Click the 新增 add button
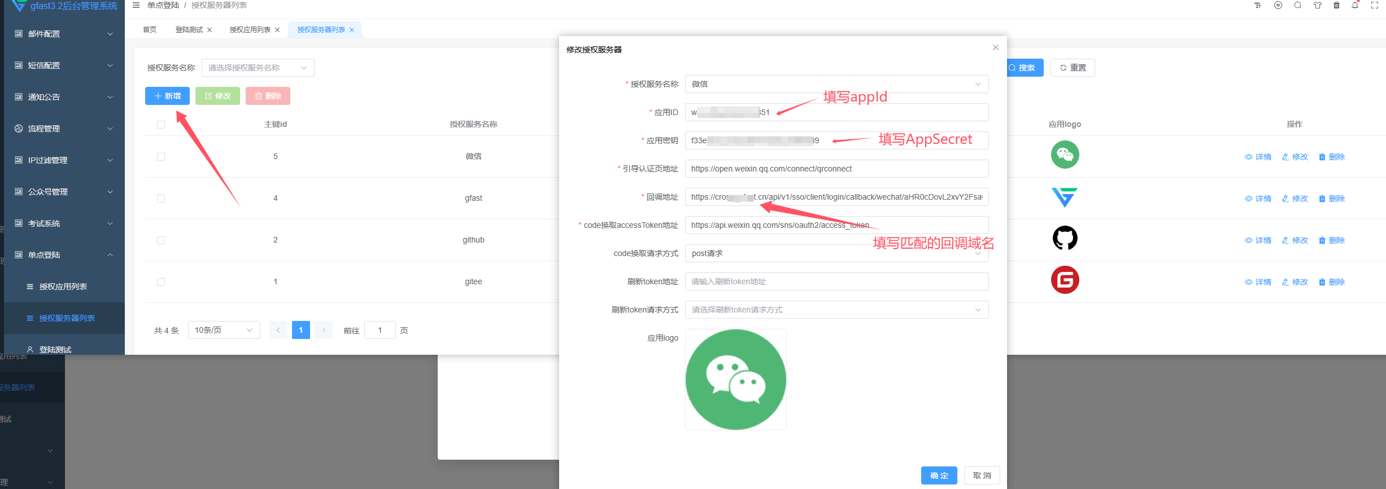The height and width of the screenshot is (489, 1386). (x=167, y=96)
